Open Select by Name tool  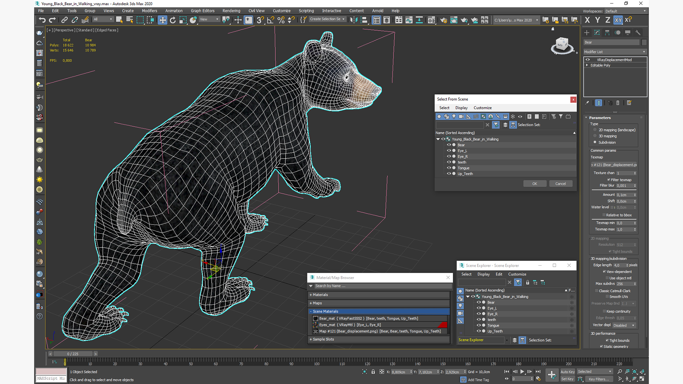click(129, 20)
